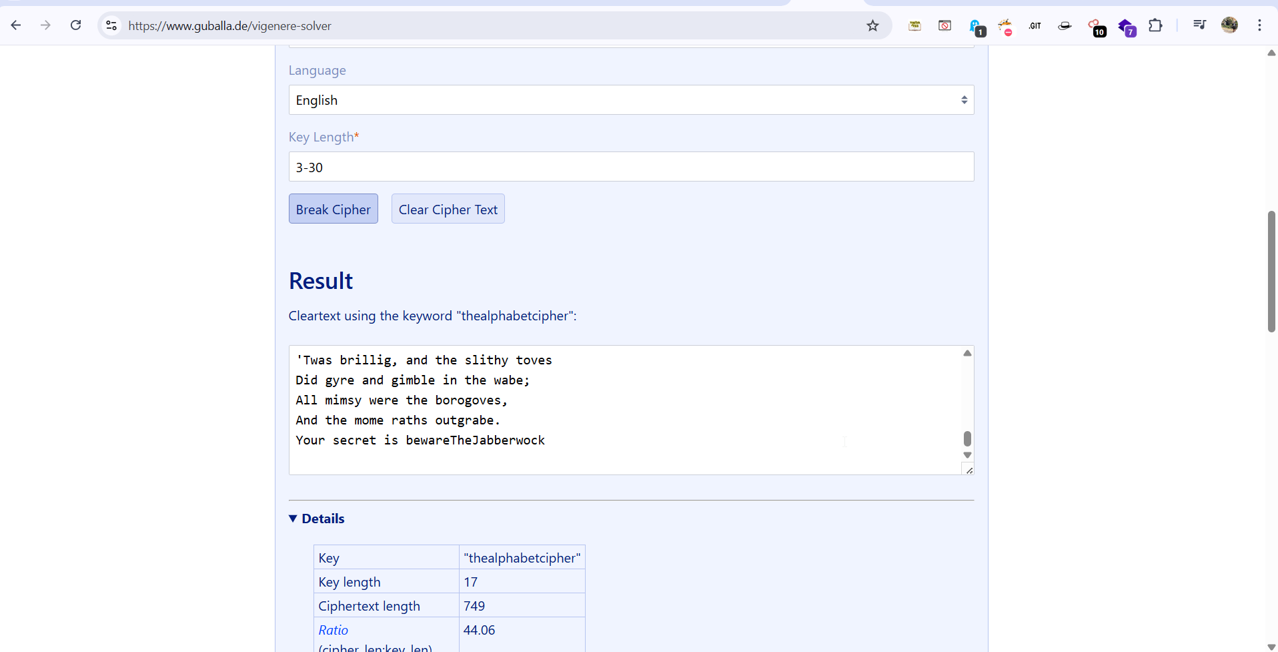1278x652 pixels.
Task: Bookmark this page with the star icon
Action: pyautogui.click(x=872, y=25)
